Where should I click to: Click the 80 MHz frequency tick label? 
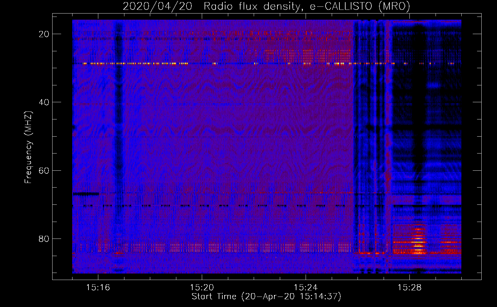[44, 239]
